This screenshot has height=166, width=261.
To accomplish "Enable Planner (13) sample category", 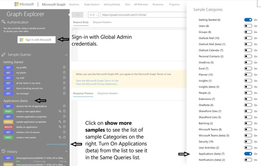I will 248,74.
